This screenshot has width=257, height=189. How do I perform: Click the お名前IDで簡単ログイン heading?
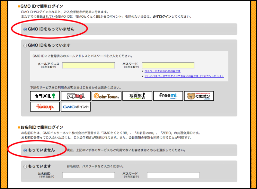point(42,127)
